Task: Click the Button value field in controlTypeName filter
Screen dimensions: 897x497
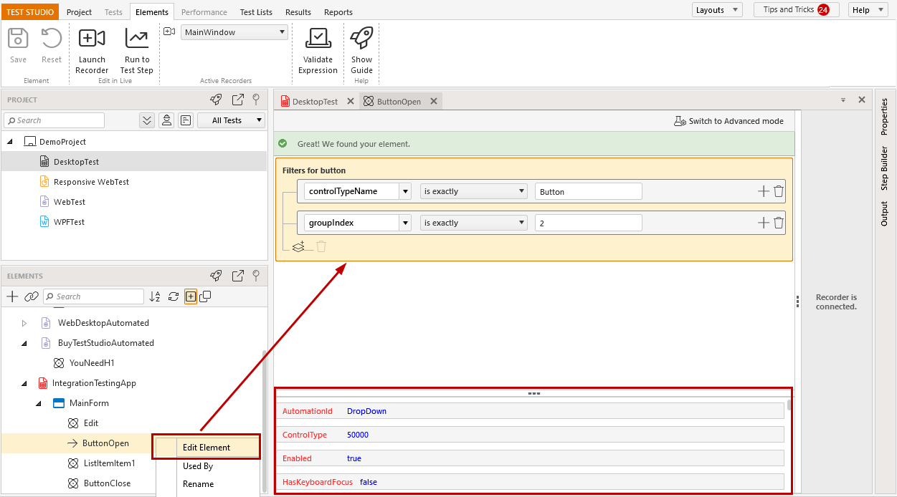Action: (588, 191)
